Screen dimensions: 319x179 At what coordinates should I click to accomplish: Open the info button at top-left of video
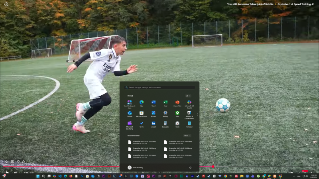[6, 4]
